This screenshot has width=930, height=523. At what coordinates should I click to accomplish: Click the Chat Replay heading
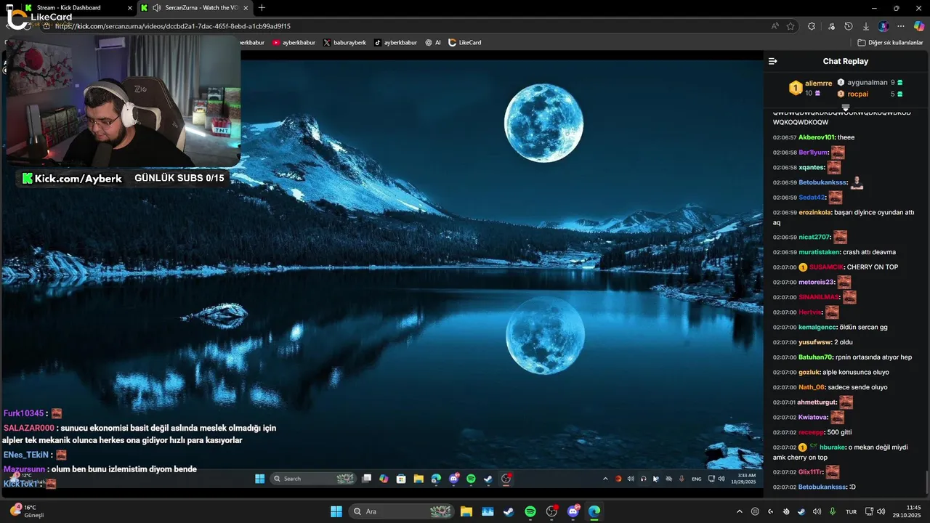846,62
